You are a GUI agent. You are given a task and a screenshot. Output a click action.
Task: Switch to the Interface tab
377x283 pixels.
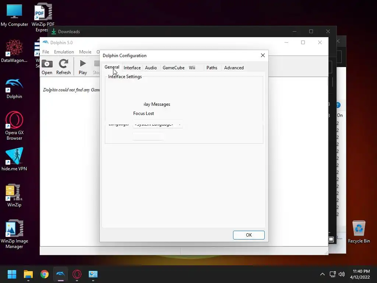click(132, 68)
